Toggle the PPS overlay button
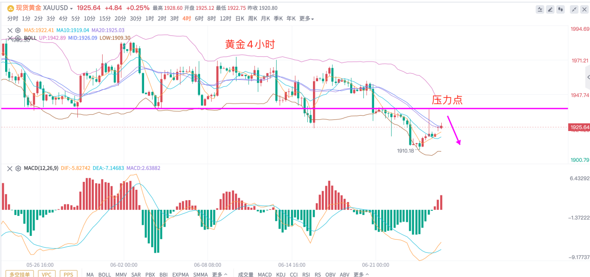Screen dimensions: 590x277 tap(68, 274)
